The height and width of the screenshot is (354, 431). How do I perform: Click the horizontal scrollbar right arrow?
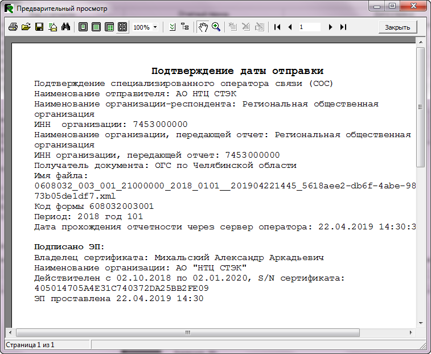(411, 332)
